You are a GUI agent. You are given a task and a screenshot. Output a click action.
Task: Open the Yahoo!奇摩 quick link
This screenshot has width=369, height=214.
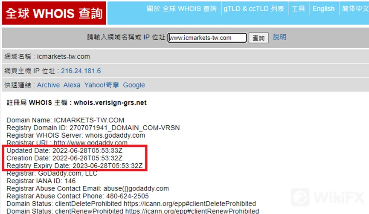tap(102, 85)
